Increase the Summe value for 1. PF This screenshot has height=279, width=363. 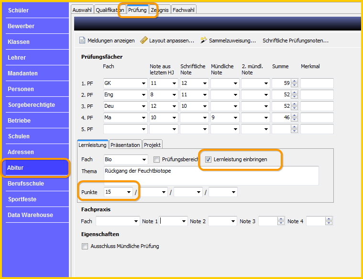coord(294,81)
